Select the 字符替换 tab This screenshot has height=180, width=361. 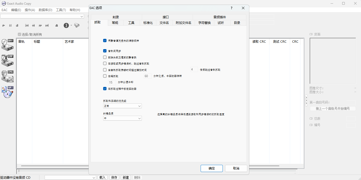tap(204, 23)
